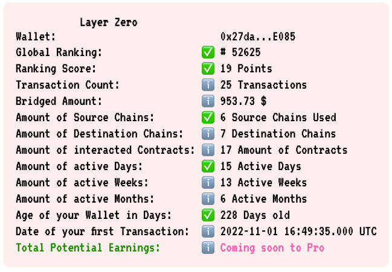Click the '15 Active Days' value
The width and height of the screenshot is (392, 272).
pos(261,166)
